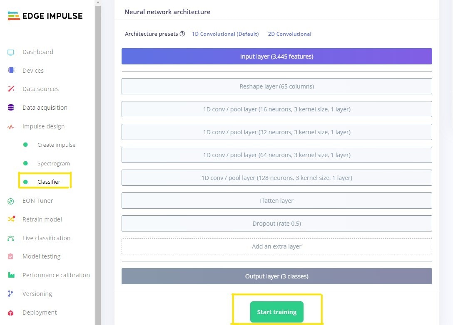This screenshot has width=453, height=325.
Task: Click the Retrain model shuffle icon
Action: click(x=11, y=219)
